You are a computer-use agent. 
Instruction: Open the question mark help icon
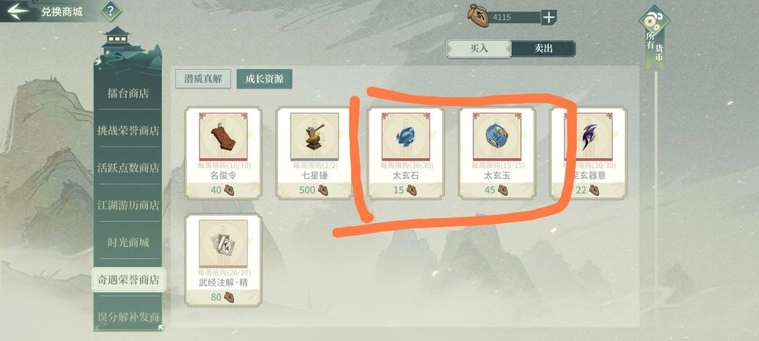coord(111,11)
